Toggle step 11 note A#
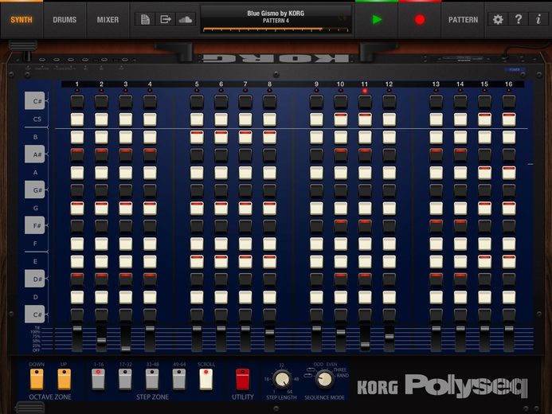Viewport: 552px width, 414px height. click(x=365, y=154)
